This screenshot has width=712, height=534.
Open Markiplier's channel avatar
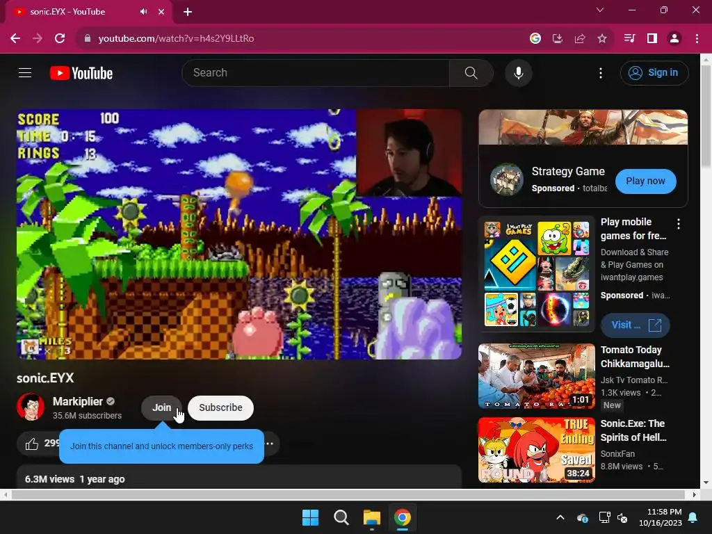point(31,407)
